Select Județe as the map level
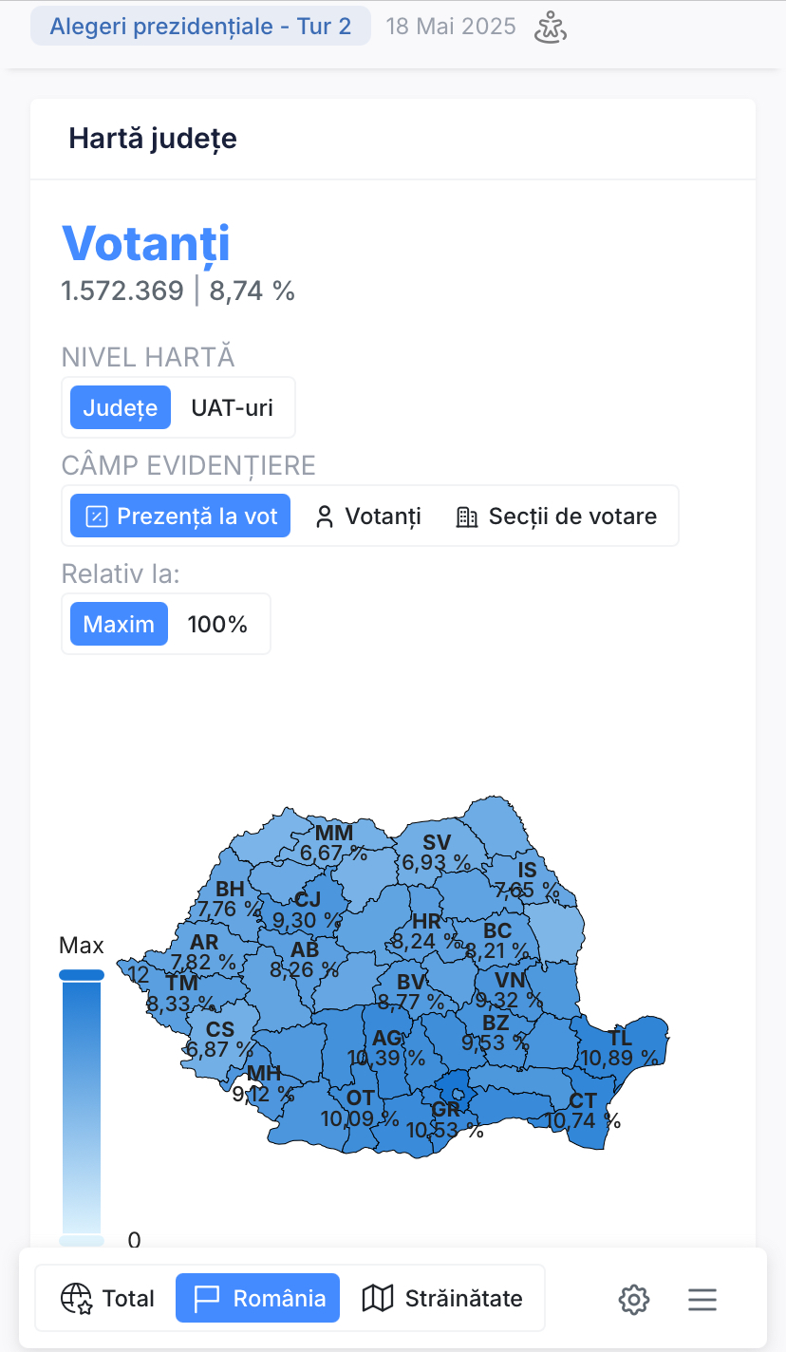 (x=120, y=407)
